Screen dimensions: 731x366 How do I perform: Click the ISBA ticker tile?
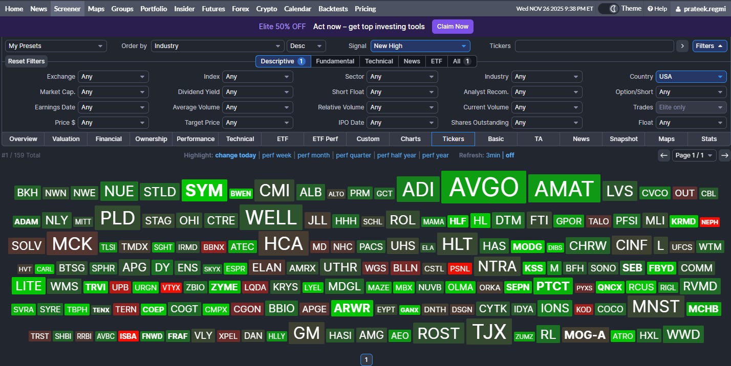(x=128, y=336)
